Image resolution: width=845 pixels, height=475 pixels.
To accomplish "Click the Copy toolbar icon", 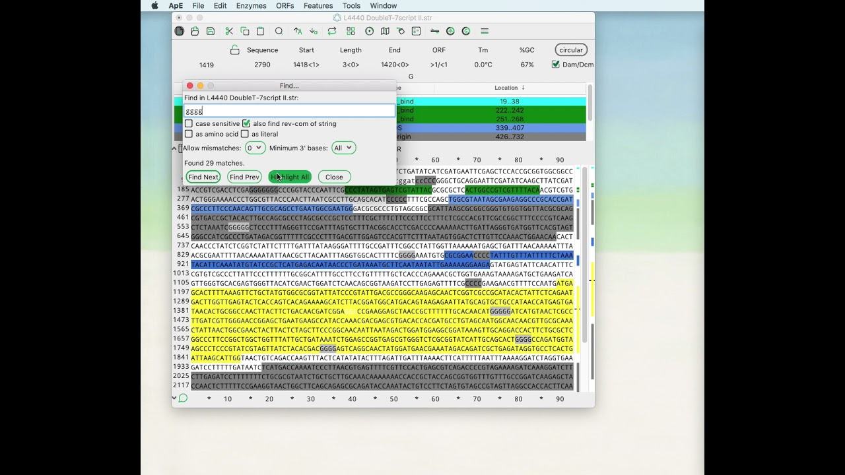I will 245,31.
